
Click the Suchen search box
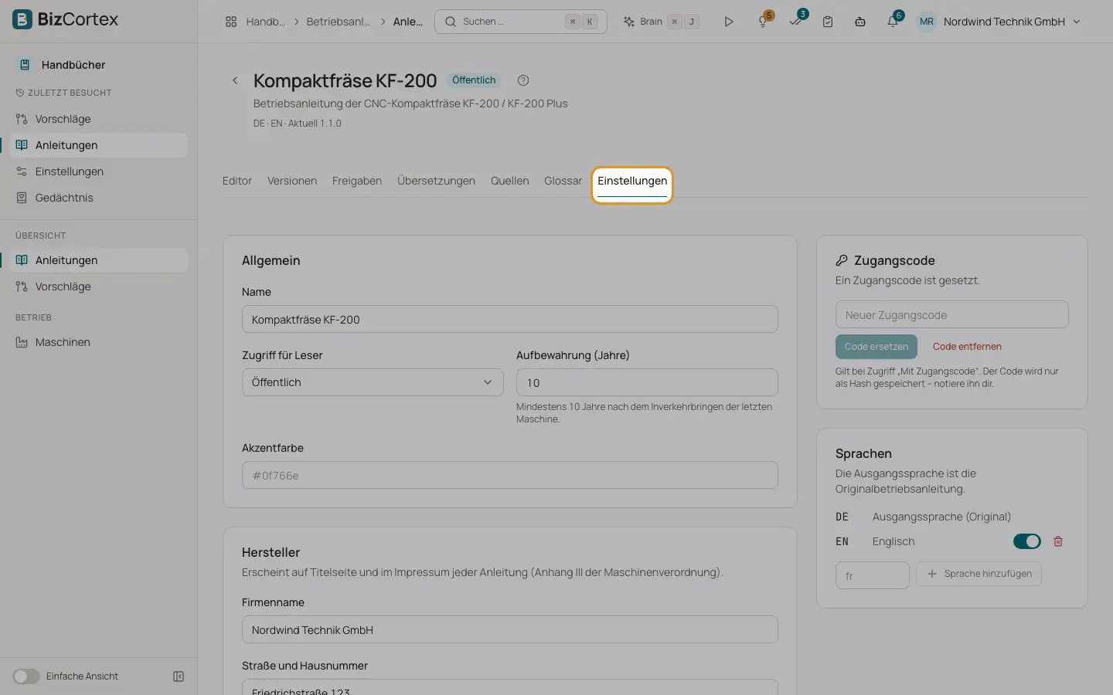point(521,22)
